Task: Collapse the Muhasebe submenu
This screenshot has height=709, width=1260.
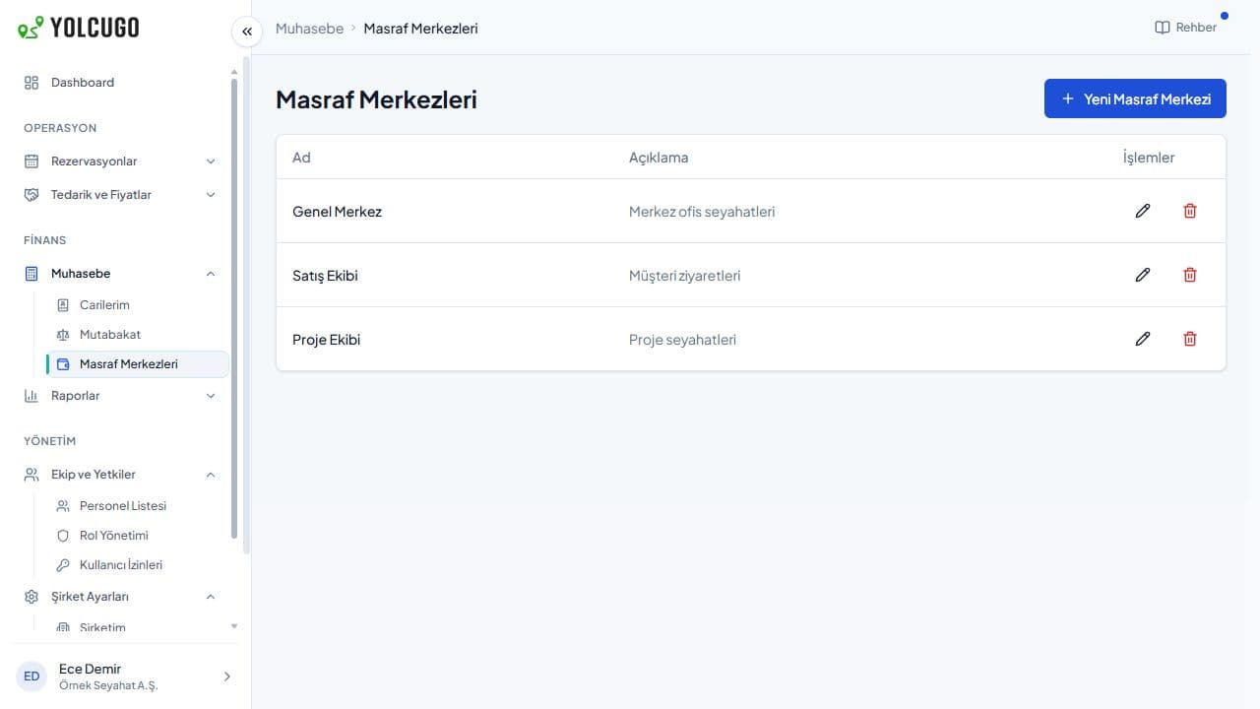Action: pos(120,274)
